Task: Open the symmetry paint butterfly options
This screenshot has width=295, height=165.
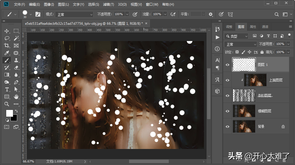Action: (x=230, y=14)
